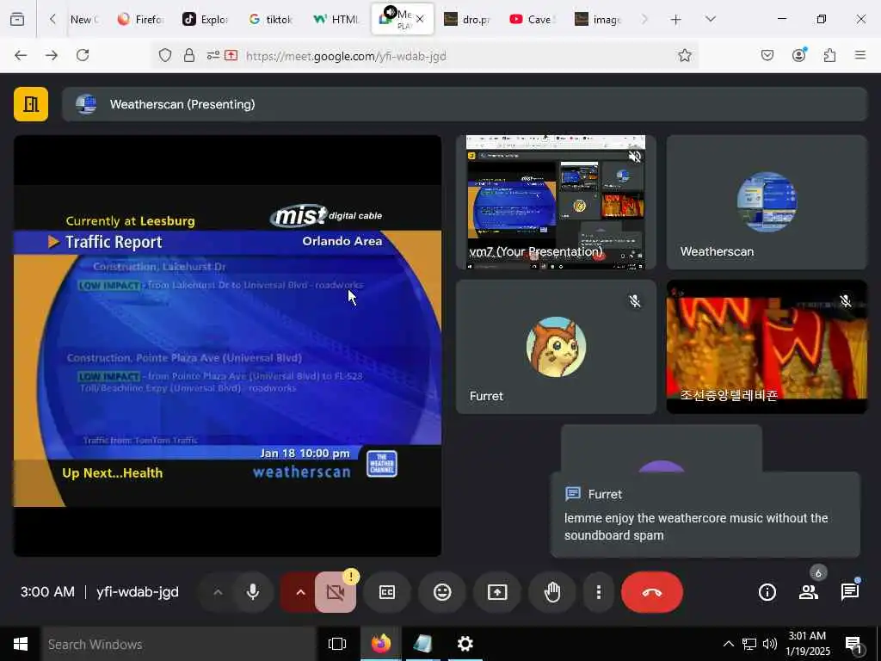Mute the playing Meet tab audio icon
The height and width of the screenshot is (661, 881).
(390, 12)
